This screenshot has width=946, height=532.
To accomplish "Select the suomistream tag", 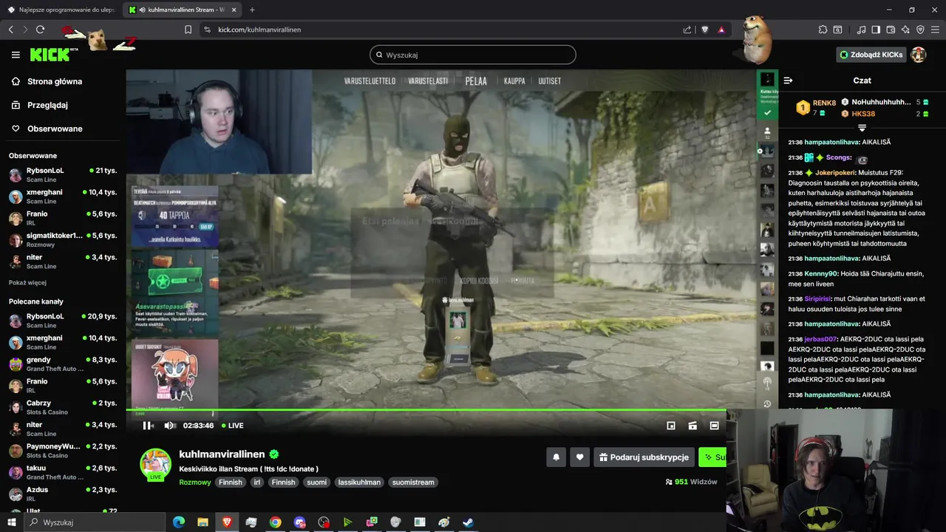I will (413, 482).
